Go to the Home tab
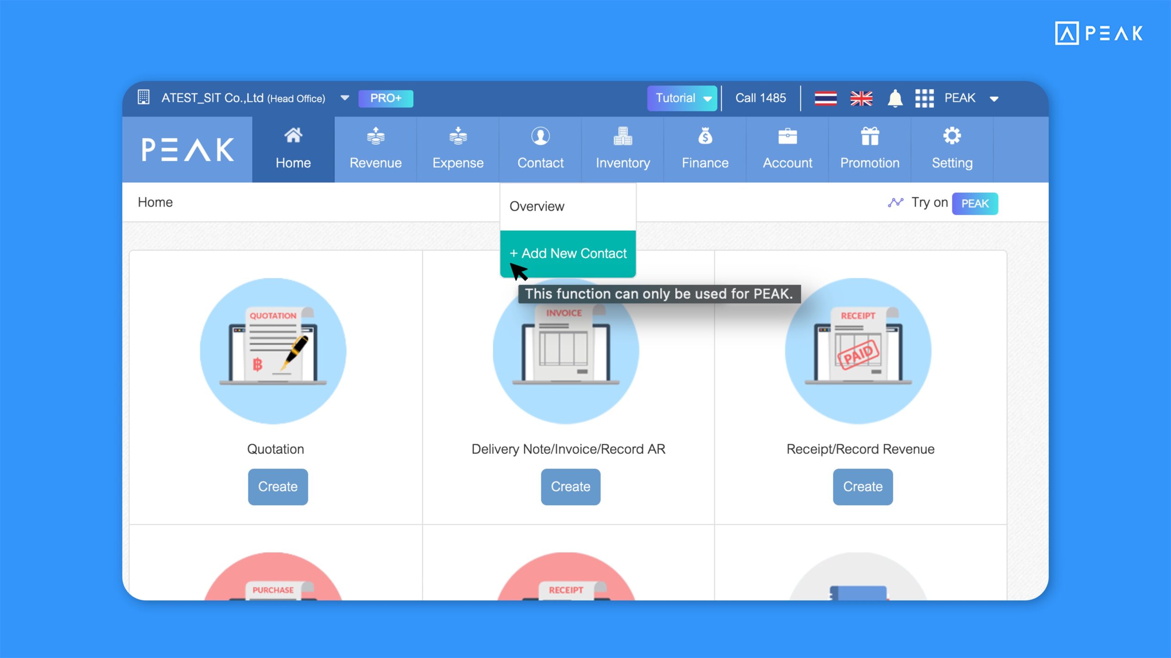 [293, 149]
